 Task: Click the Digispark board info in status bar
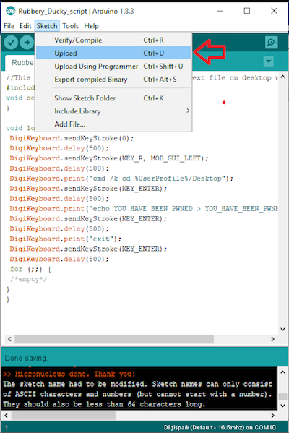pos(220,427)
